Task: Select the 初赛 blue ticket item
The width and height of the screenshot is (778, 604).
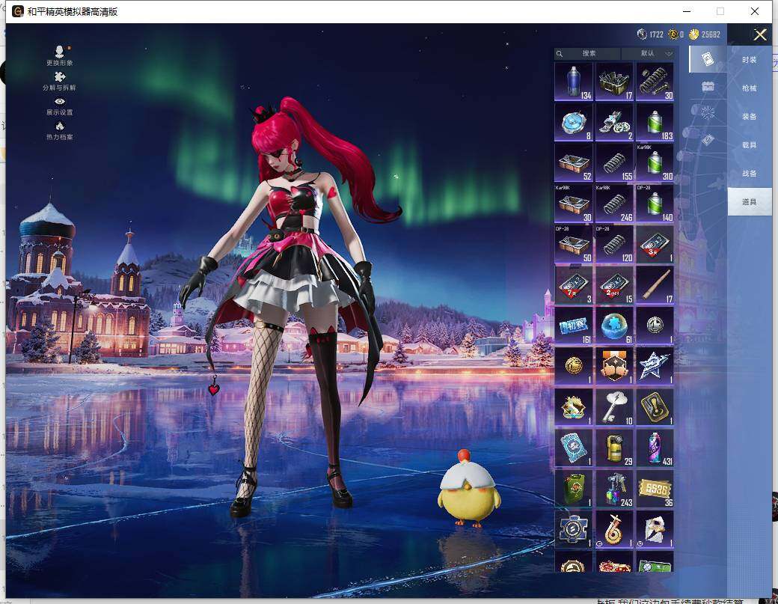Action: tap(574, 326)
